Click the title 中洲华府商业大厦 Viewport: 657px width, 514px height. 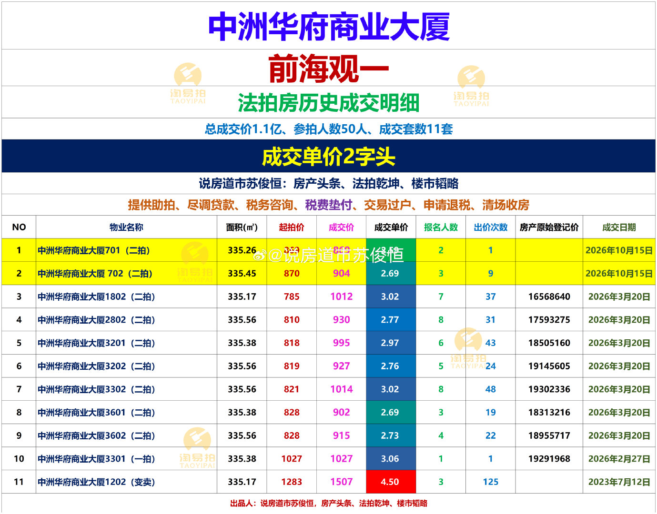point(329,27)
